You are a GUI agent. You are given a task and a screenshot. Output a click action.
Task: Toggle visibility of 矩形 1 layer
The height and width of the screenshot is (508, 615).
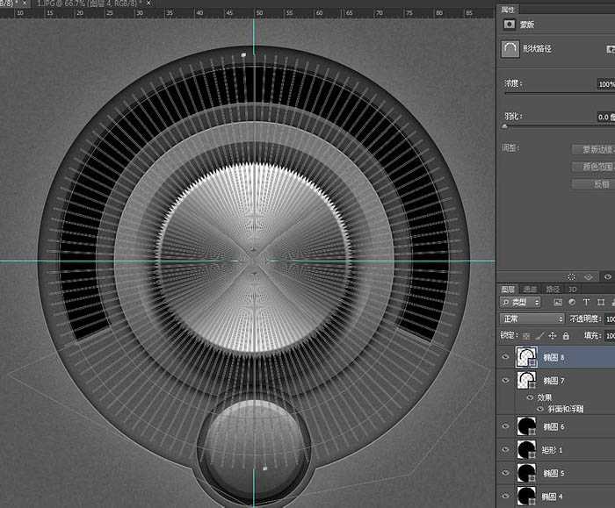[504, 449]
